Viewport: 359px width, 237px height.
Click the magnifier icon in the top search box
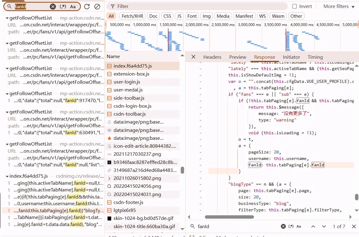(9, 6)
